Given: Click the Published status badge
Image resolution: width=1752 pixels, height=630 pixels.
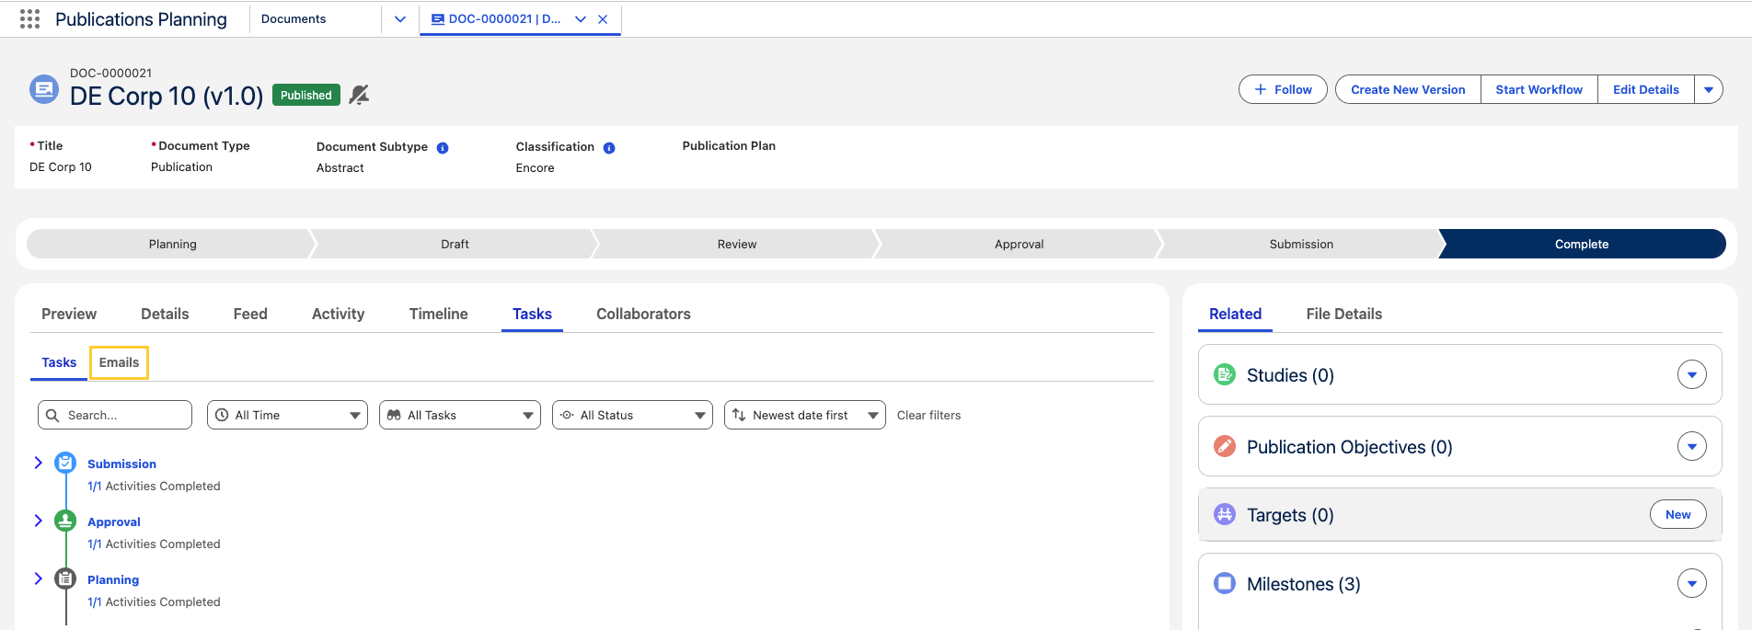Looking at the screenshot, I should click(306, 95).
